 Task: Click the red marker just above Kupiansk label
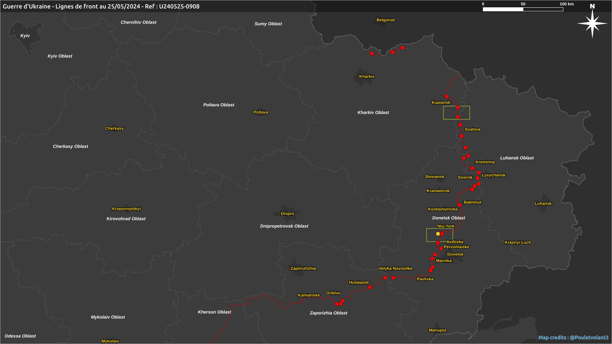click(447, 97)
